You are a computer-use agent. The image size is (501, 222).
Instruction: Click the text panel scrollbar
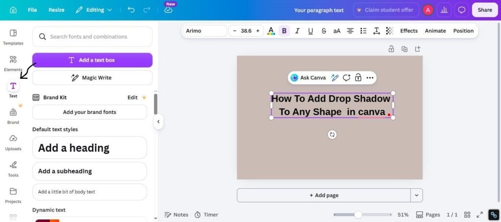click(156, 104)
